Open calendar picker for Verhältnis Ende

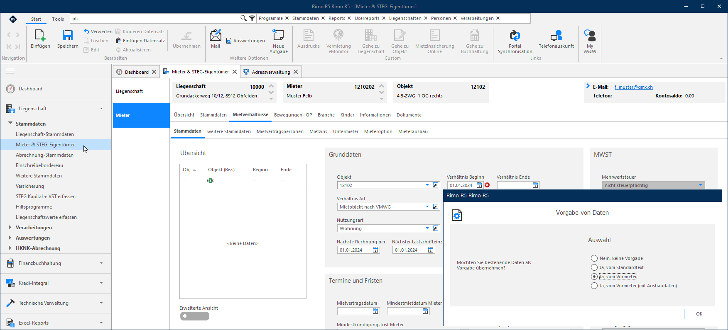coord(535,185)
